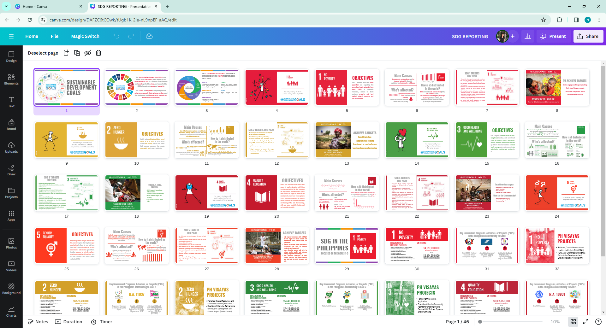This screenshot has height=328, width=606.
Task: Open Chrome three-dot menu
Action: (x=599, y=20)
